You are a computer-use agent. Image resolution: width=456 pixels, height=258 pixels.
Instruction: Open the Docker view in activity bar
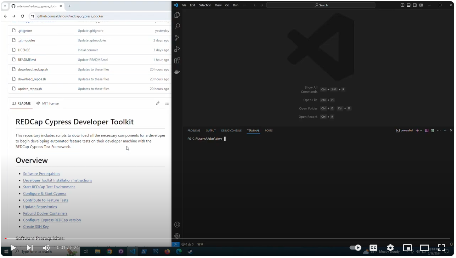177,72
